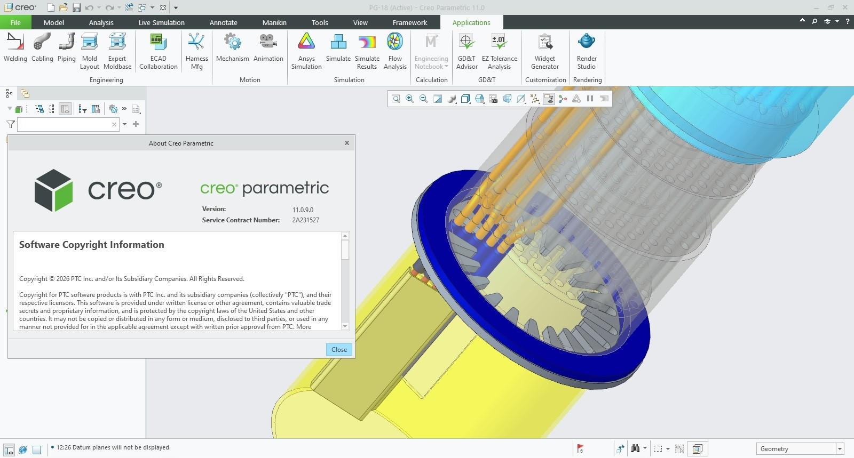Switch to the Annotate tab
The image size is (854, 458).
tap(223, 22)
